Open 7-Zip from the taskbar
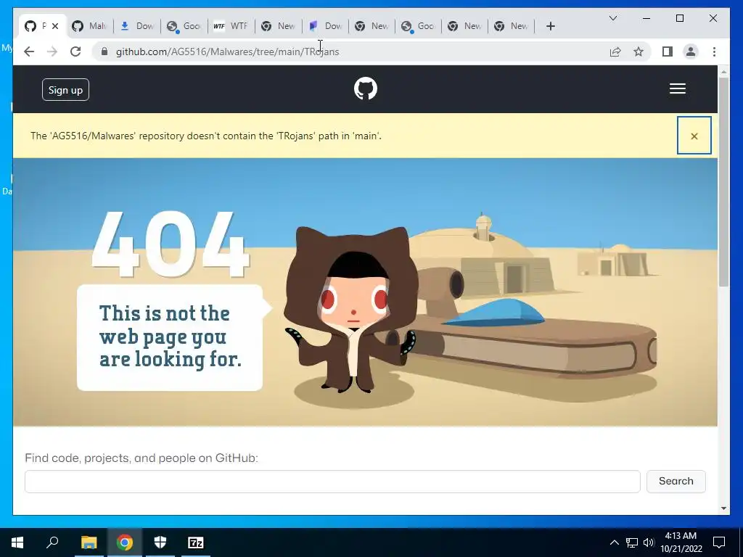Image resolution: width=743 pixels, height=557 pixels. tap(196, 542)
